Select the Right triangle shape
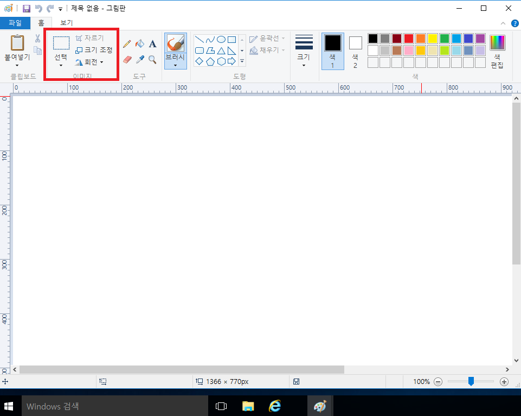Viewport: 521px width, 416px height. [231, 51]
